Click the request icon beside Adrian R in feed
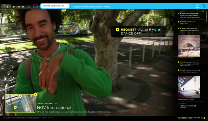The width and height of the screenshot is (208, 121). tap(178, 22)
